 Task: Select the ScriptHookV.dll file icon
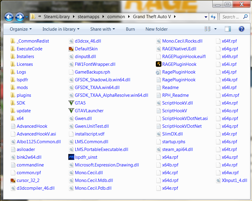pyautogui.click(x=158, y=103)
